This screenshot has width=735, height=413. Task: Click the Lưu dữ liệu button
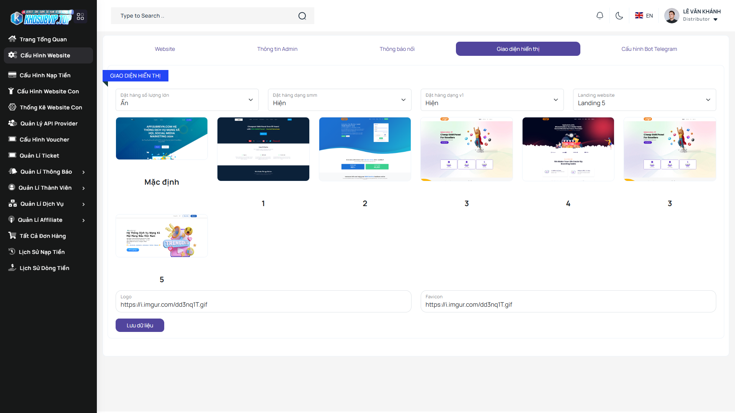pyautogui.click(x=140, y=325)
